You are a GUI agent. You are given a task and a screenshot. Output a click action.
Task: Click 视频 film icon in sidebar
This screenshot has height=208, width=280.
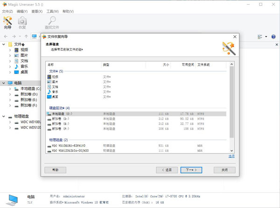point(16,50)
